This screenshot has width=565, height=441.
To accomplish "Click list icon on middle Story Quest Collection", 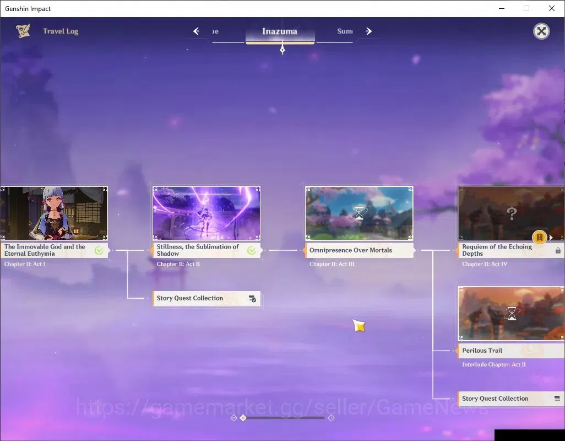I will pos(252,299).
